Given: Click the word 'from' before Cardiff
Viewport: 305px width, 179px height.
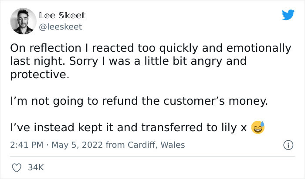Looking at the screenshot, I should coord(115,145).
